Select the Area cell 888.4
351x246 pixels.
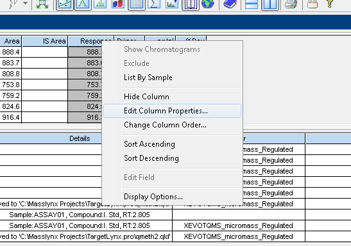10,52
